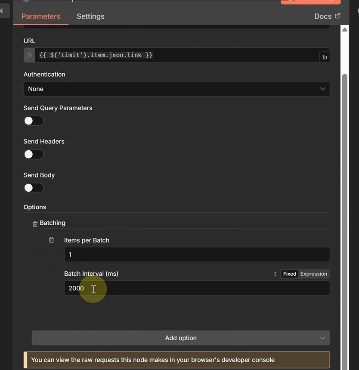
Task: Go to the Settings tab
Action: coord(90,16)
